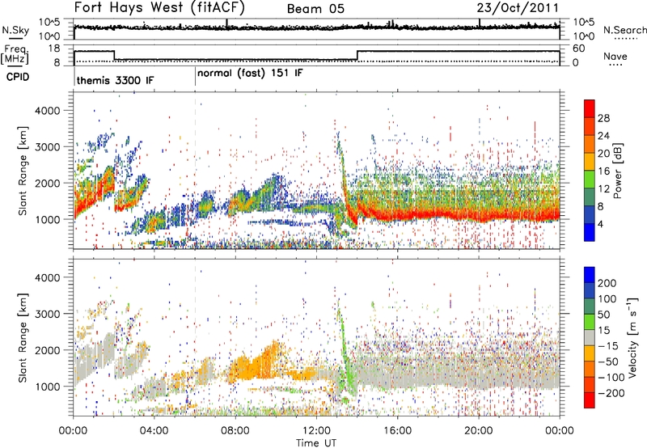Click inside the power range-time plot panel

point(316,171)
